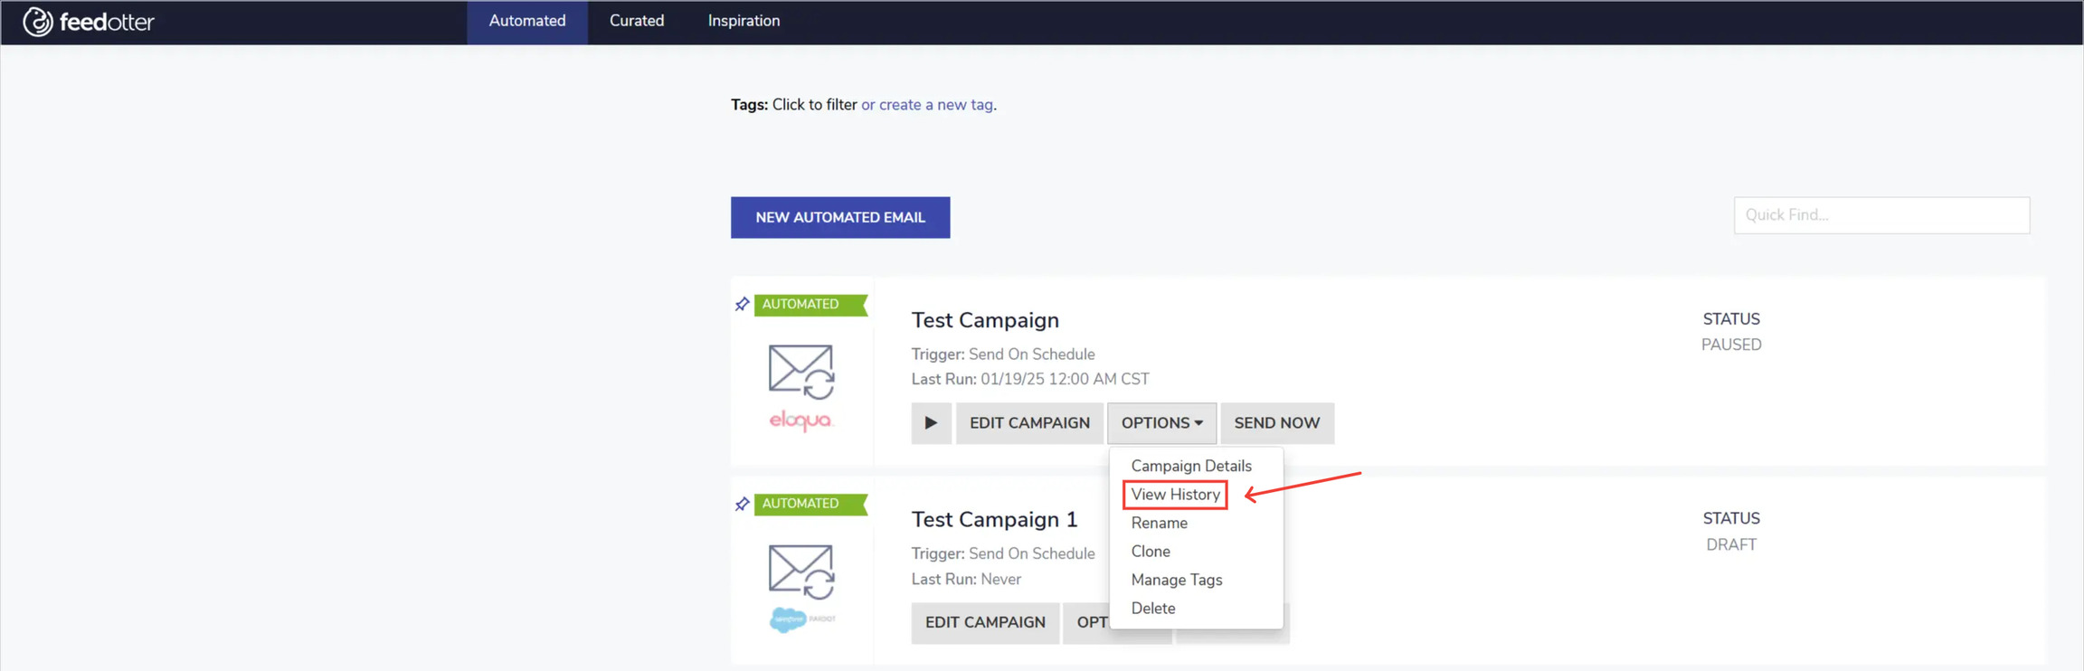Click the Salesforce Pardot logo
The width and height of the screenshot is (2084, 671).
click(801, 619)
